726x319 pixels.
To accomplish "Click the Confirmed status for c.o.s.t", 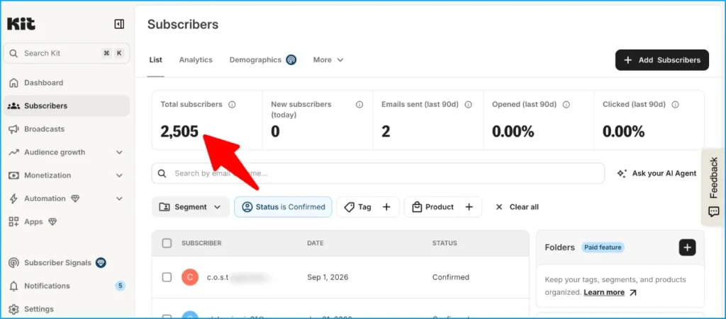I will pos(450,277).
